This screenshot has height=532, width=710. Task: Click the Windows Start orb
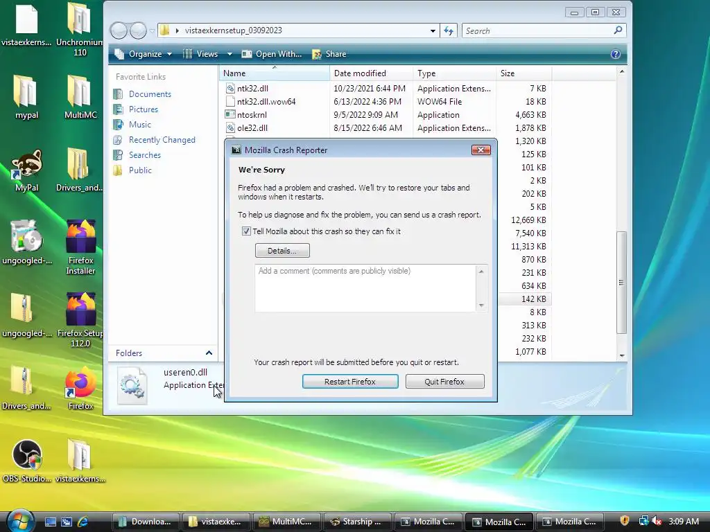tap(20, 520)
